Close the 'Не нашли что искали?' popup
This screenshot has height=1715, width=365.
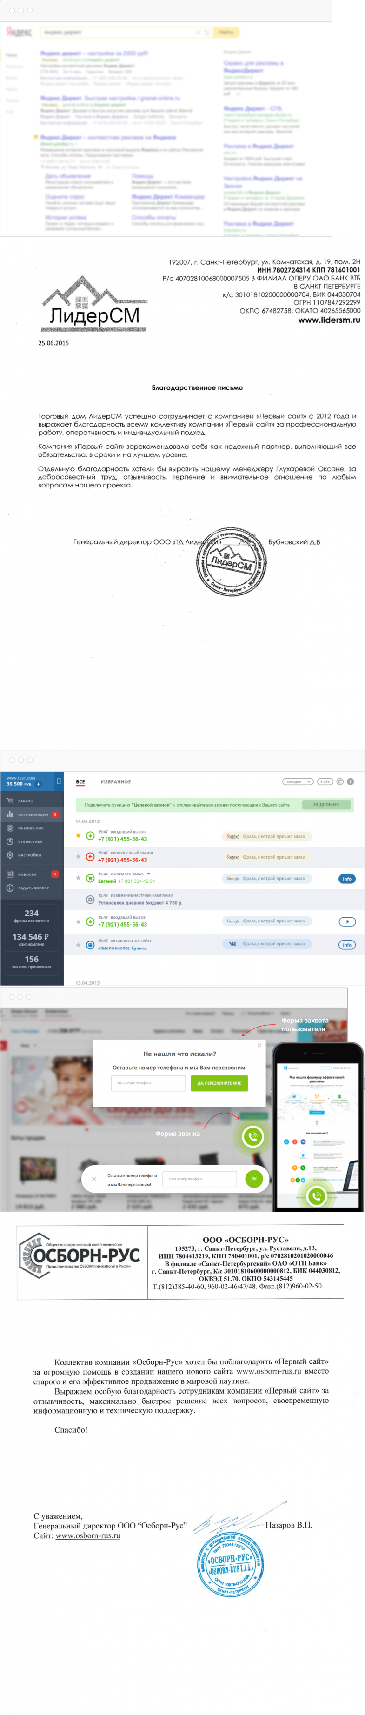click(260, 1045)
